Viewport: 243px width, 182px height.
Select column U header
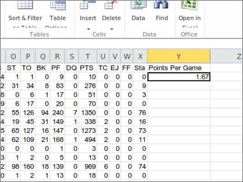coord(103,56)
